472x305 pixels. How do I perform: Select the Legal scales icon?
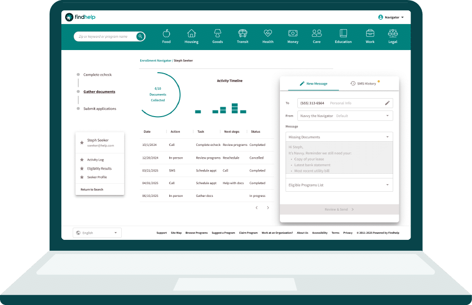click(393, 34)
